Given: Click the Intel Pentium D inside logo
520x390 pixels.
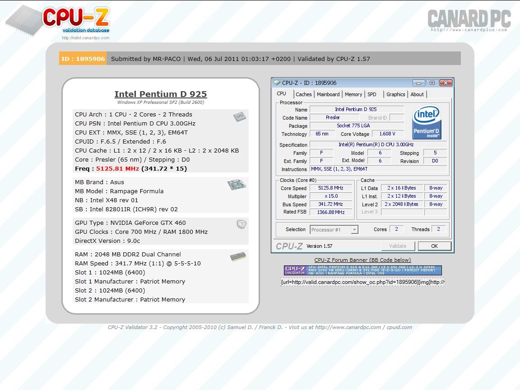Looking at the screenshot, I should (427, 122).
